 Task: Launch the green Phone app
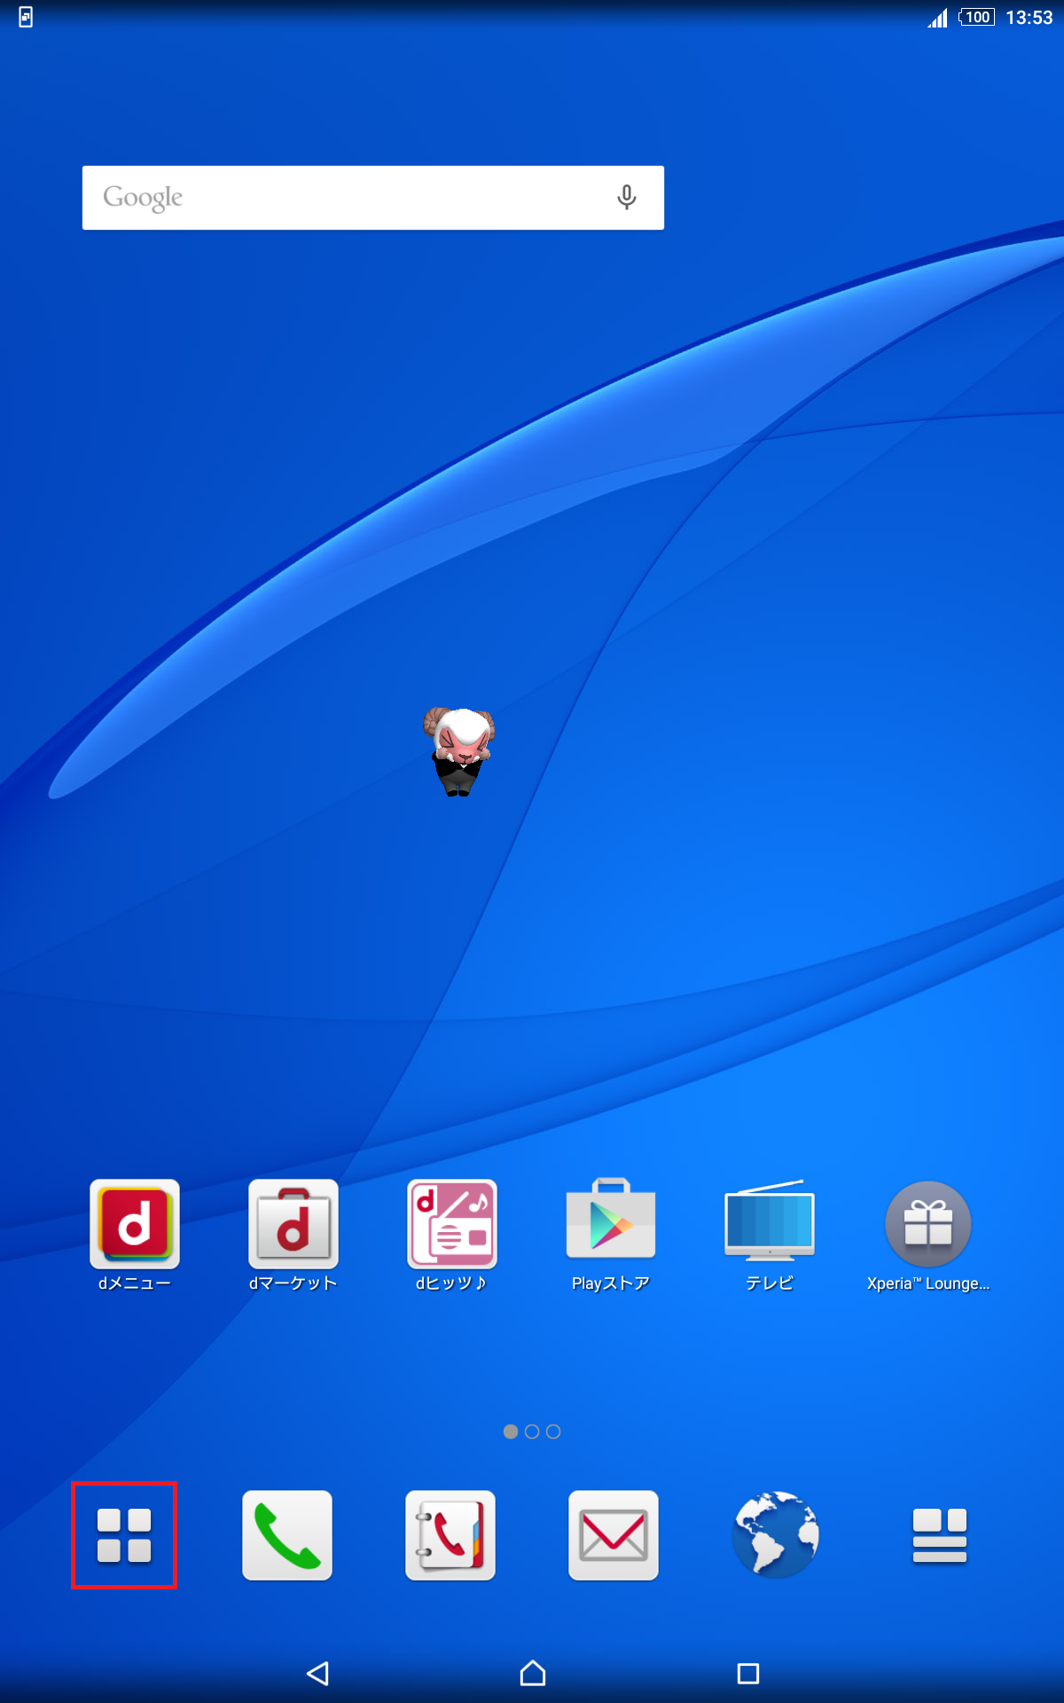point(287,1535)
